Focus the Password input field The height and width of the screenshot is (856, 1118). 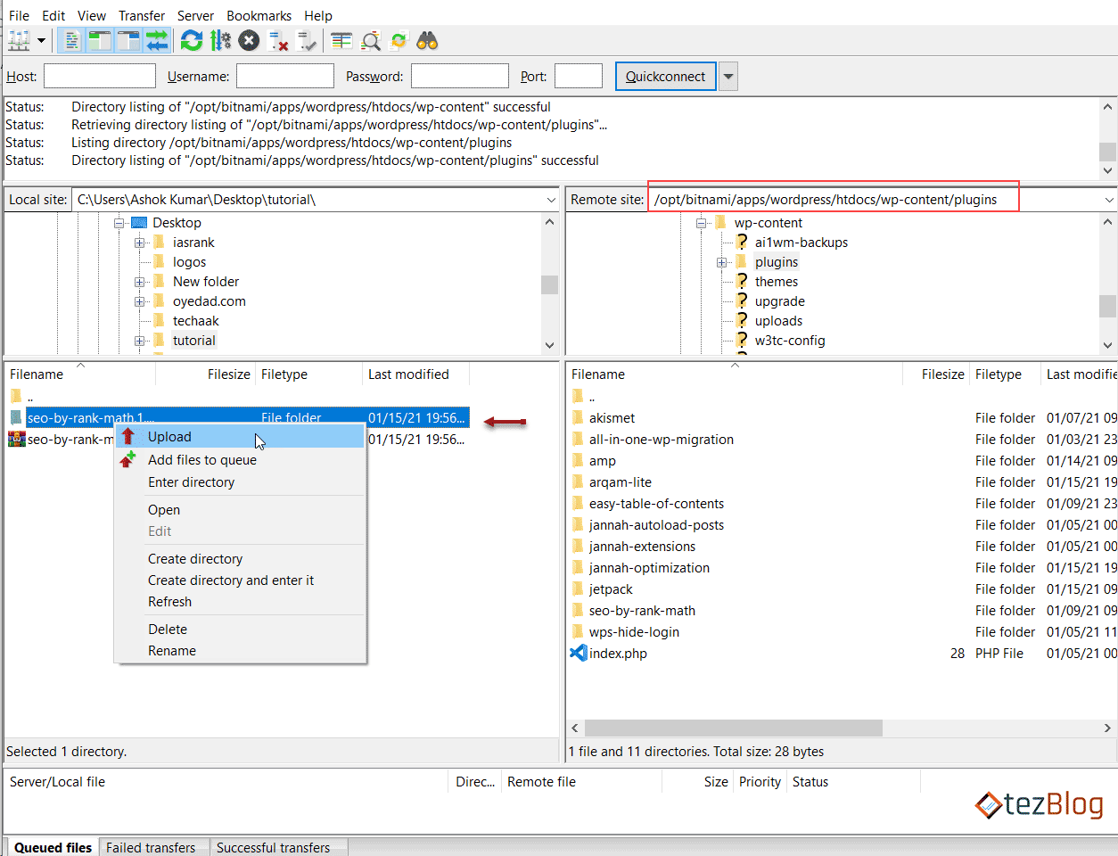(460, 76)
